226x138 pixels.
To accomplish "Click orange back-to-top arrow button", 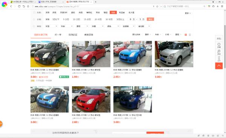I will (x=219, y=66).
